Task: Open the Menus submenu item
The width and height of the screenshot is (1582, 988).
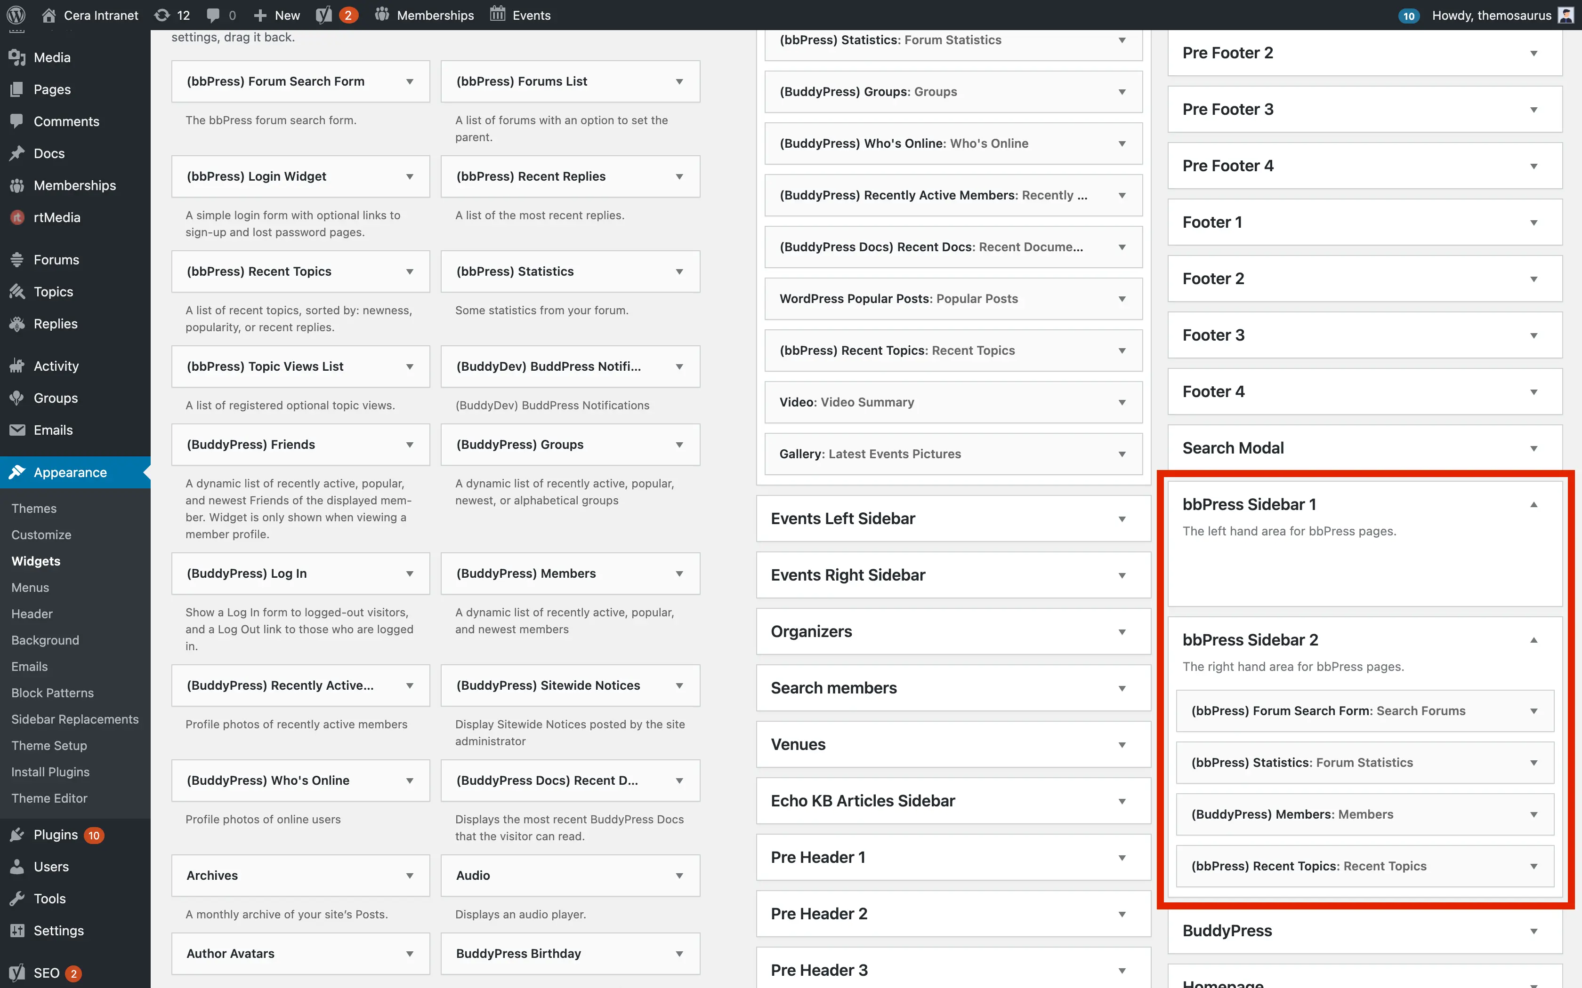Action: [x=30, y=588]
